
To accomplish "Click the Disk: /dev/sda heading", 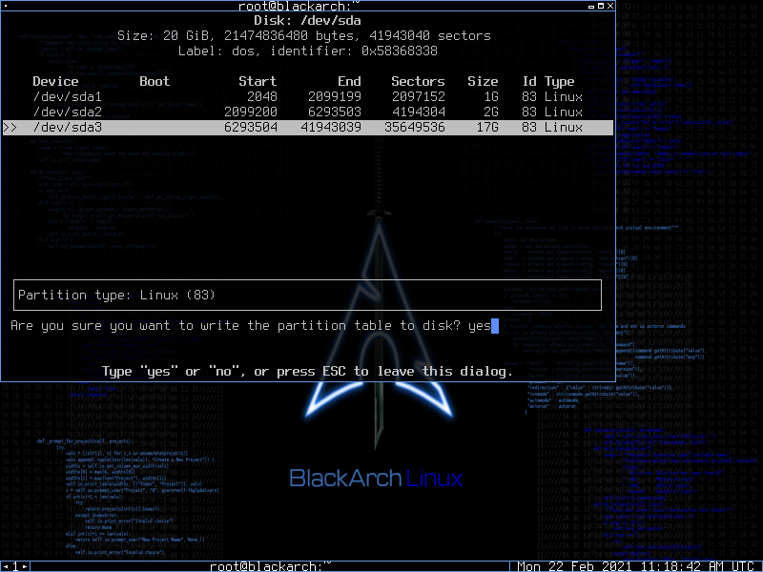I will coord(307,20).
